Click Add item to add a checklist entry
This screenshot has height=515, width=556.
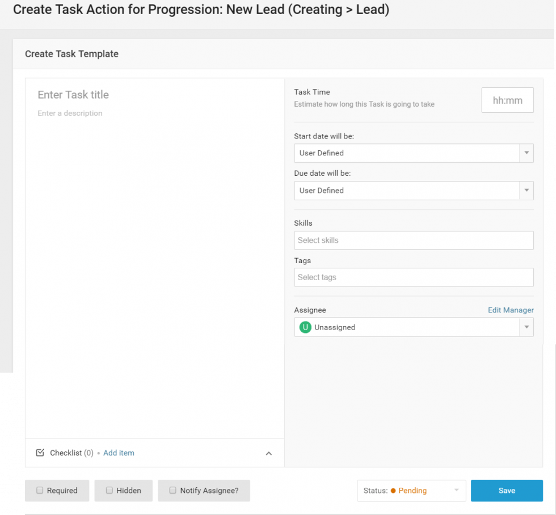119,453
